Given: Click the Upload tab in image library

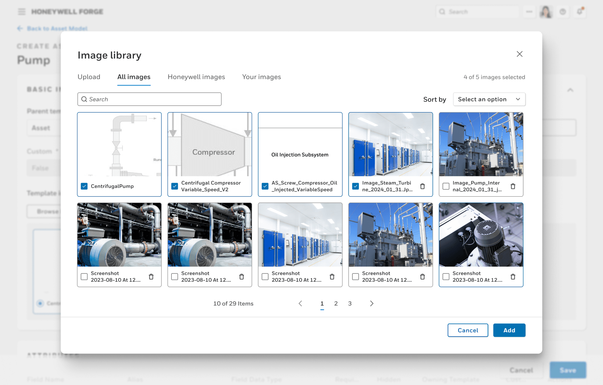Looking at the screenshot, I should [89, 77].
